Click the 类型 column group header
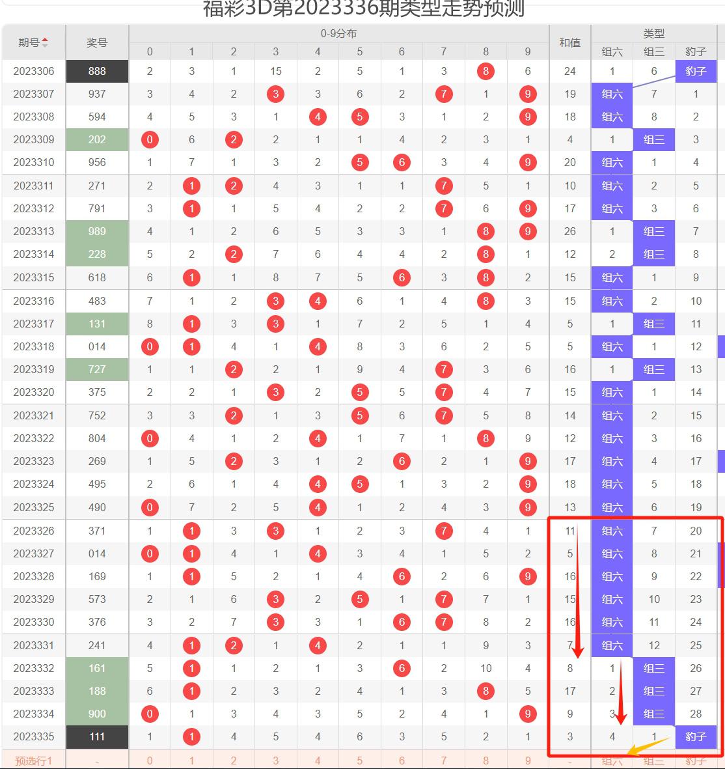 pos(654,33)
